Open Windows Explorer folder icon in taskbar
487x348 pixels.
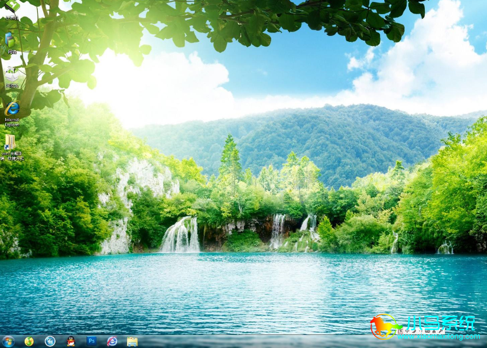(132, 342)
